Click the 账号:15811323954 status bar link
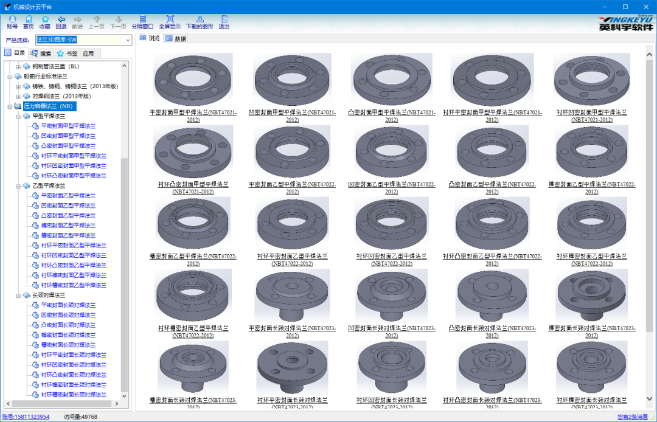Screen dimensions: 657x422 (x=26, y=417)
